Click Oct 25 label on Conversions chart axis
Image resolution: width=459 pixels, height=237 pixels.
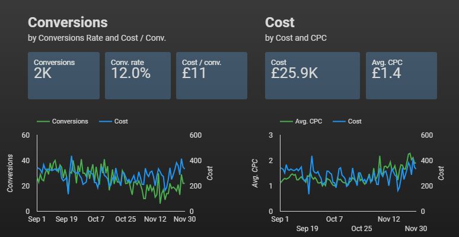point(125,219)
